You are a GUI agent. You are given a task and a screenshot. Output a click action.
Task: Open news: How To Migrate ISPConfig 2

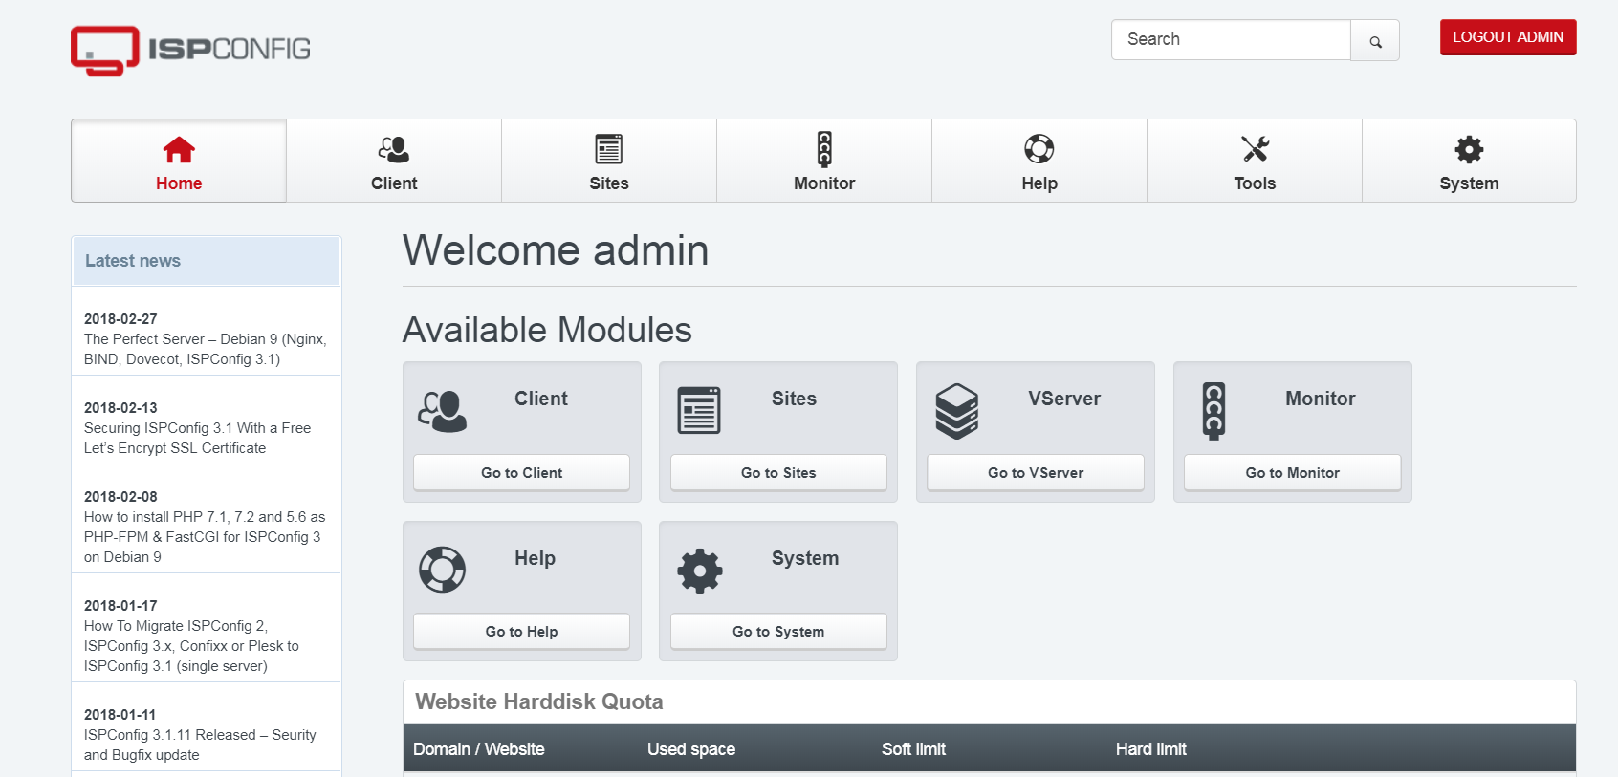tap(191, 645)
